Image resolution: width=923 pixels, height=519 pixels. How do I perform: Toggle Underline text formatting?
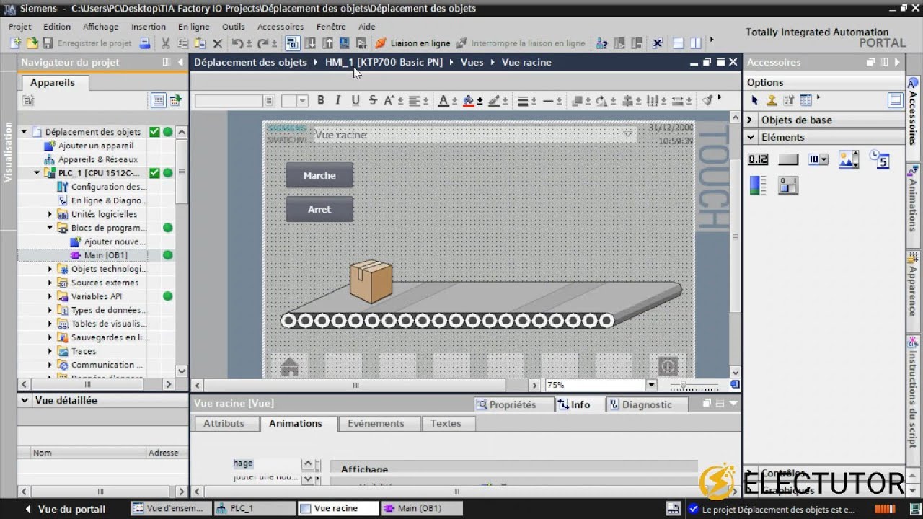(x=355, y=101)
